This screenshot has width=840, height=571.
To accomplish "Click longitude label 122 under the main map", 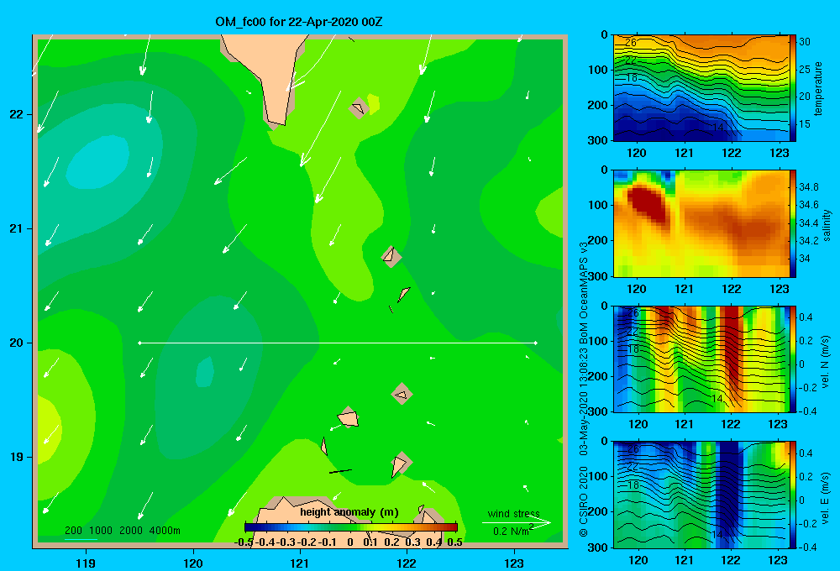I will [407, 563].
